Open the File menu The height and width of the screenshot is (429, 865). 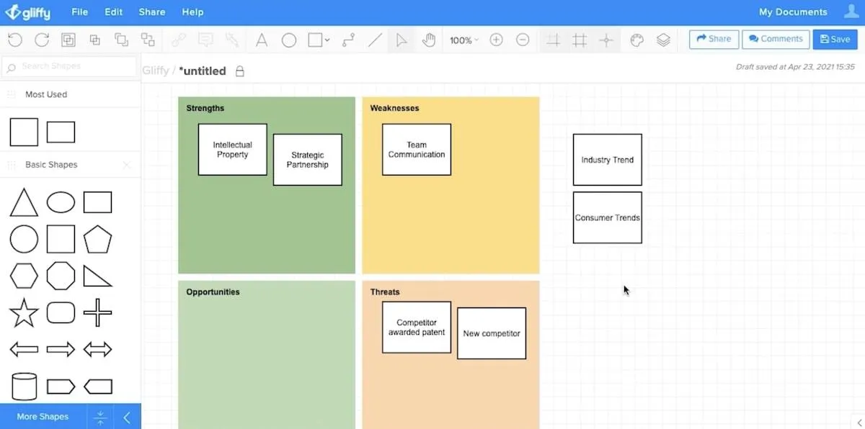[79, 12]
